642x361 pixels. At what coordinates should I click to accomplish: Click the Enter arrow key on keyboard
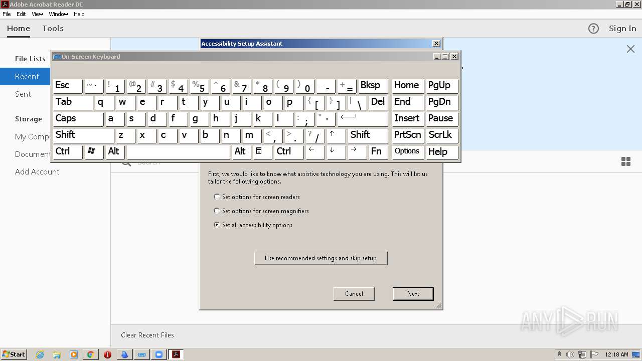pyautogui.click(x=363, y=119)
